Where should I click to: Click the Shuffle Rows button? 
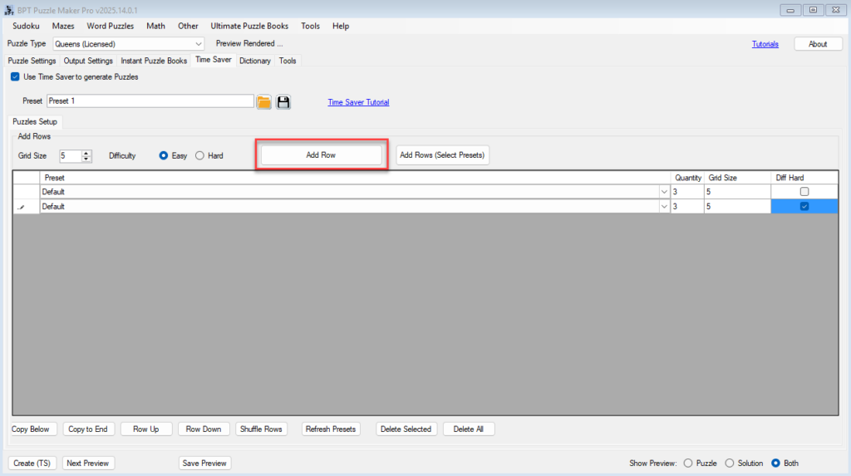[261, 429]
